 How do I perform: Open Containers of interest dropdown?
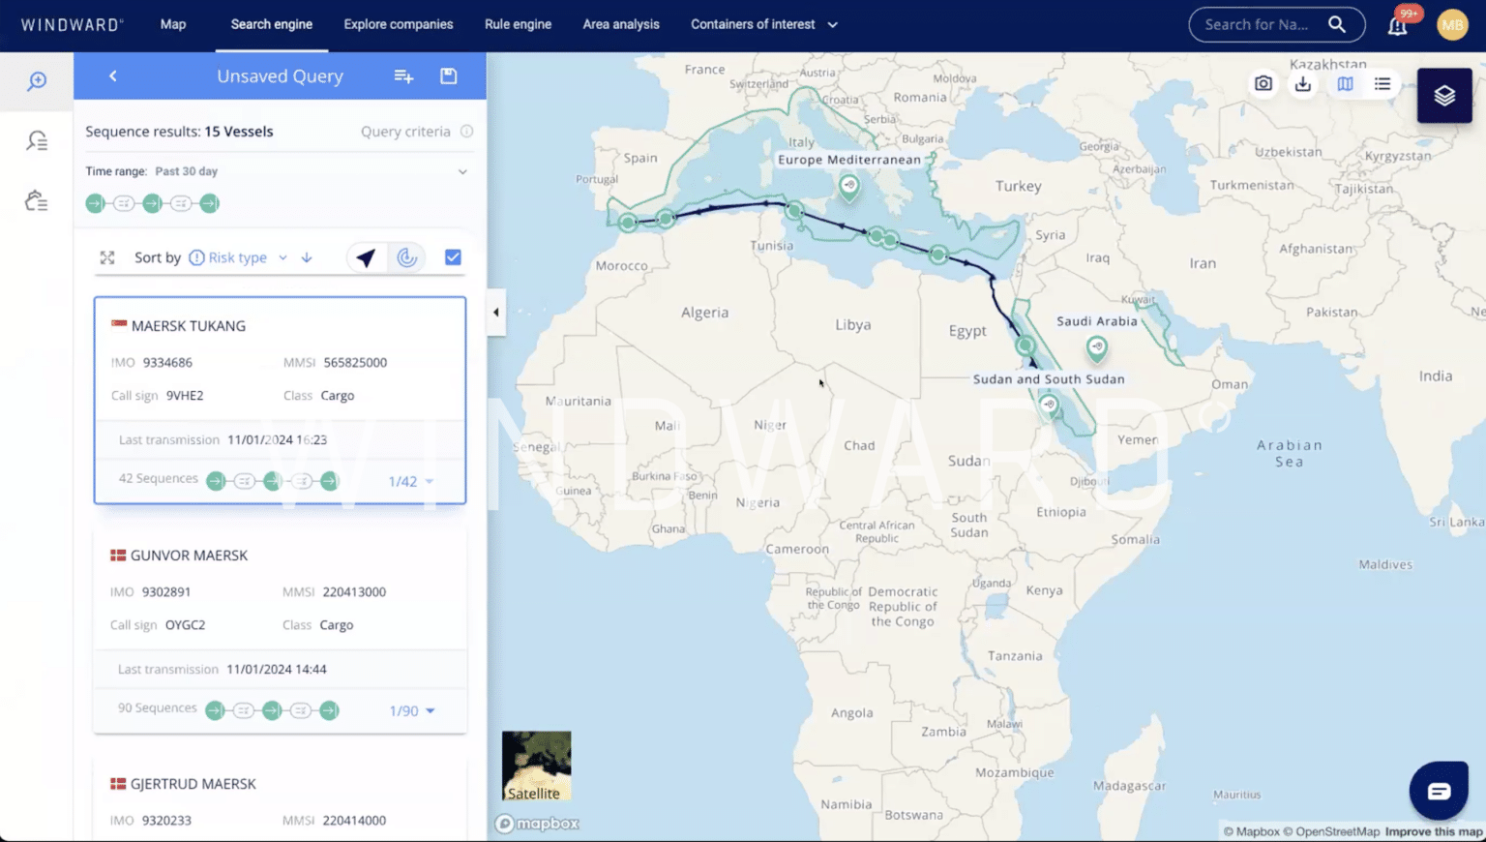[764, 24]
